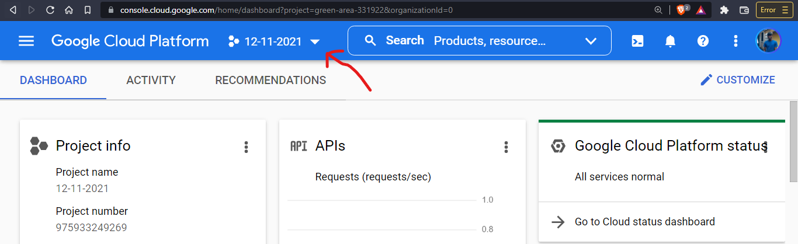Click the Requests (requests/sec) chart label
This screenshot has height=244, width=798.
[373, 177]
